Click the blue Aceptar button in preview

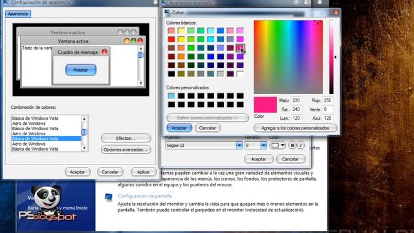coord(81,70)
